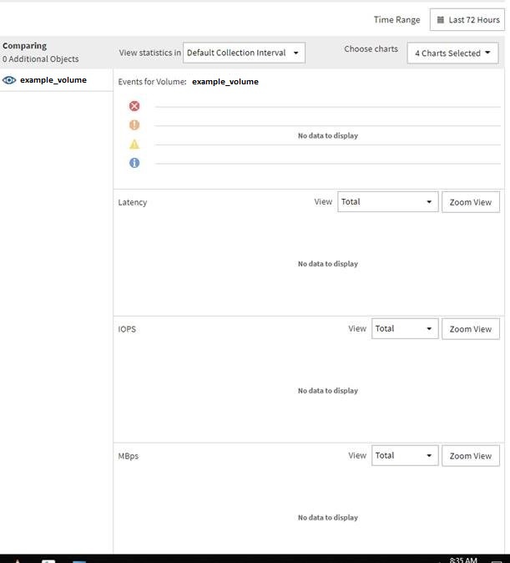
Task: Toggle the eye icon for example_volume
Action: point(10,80)
